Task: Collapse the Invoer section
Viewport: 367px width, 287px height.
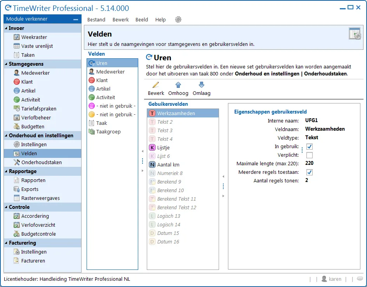Action: (x=6, y=28)
